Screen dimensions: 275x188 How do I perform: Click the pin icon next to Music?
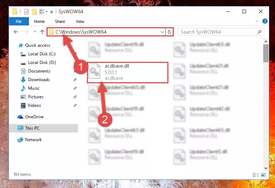(x=75, y=88)
